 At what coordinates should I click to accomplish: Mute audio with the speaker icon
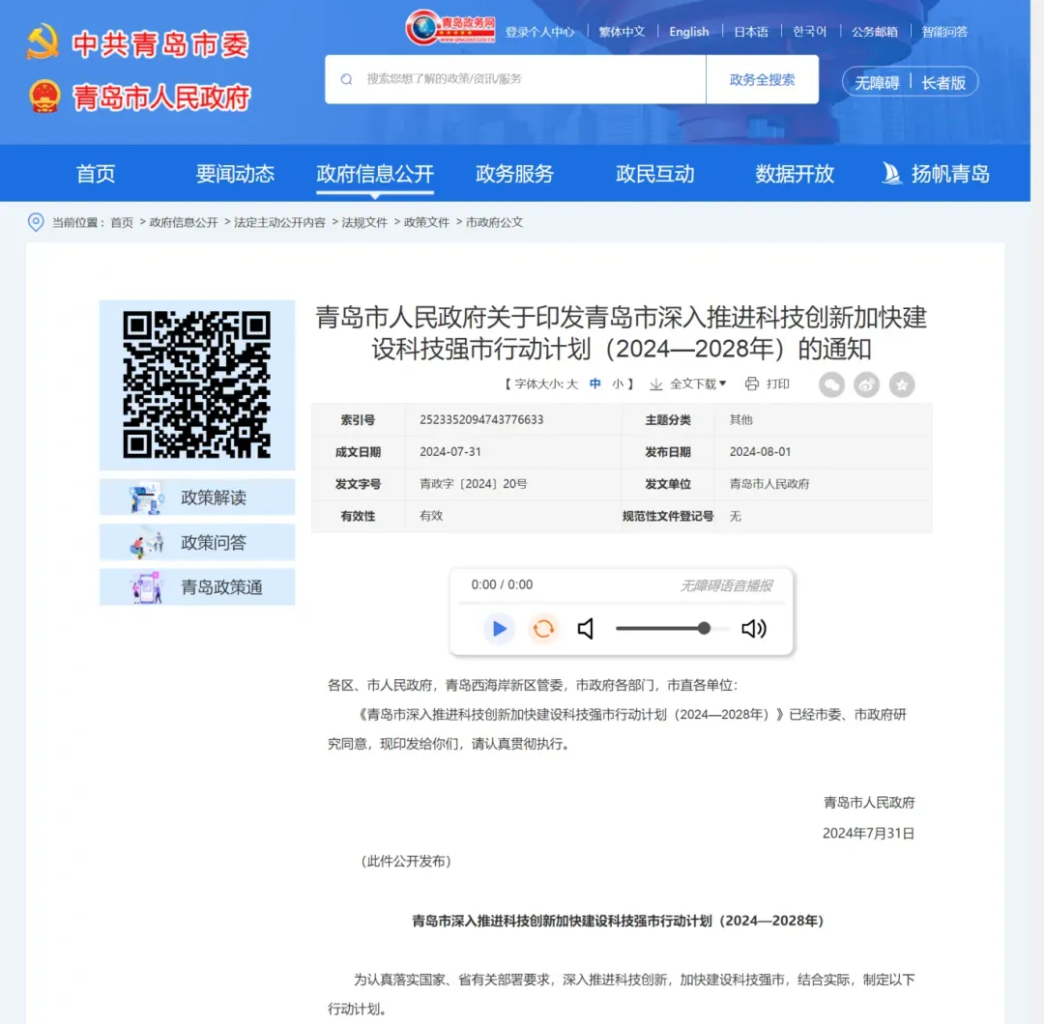[586, 628]
